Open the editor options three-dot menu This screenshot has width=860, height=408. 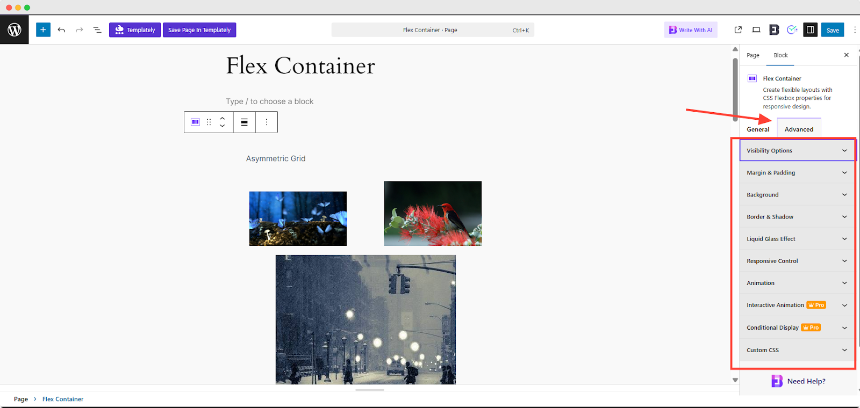(x=855, y=30)
